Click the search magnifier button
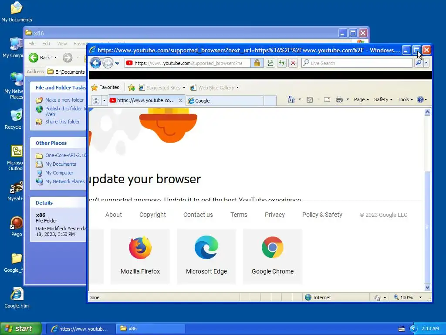446x335 pixels. (x=419, y=63)
